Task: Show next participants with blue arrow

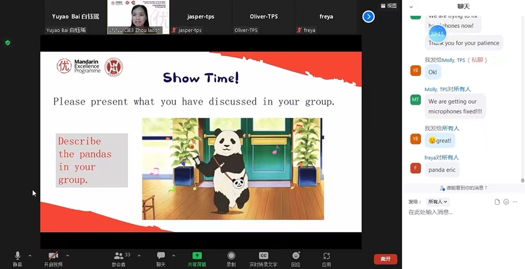Action: tap(369, 17)
